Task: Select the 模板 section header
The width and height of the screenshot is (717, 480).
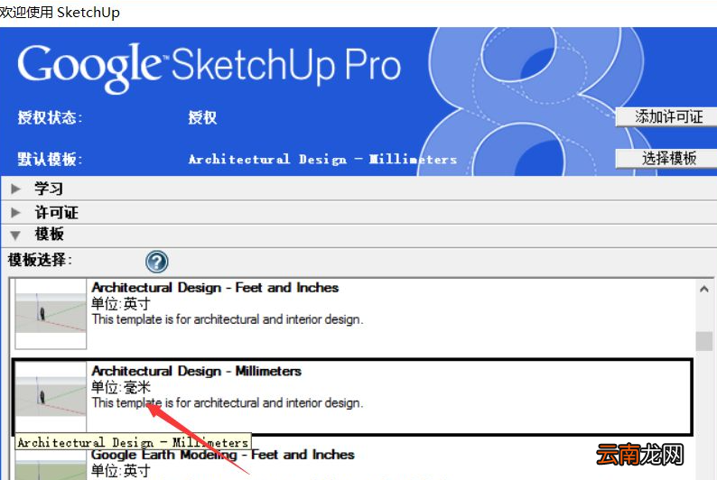Action: point(358,235)
